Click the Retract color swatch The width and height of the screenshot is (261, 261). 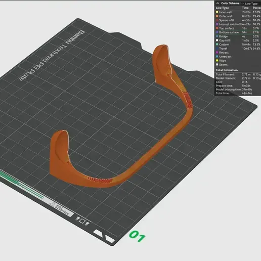click(x=217, y=53)
